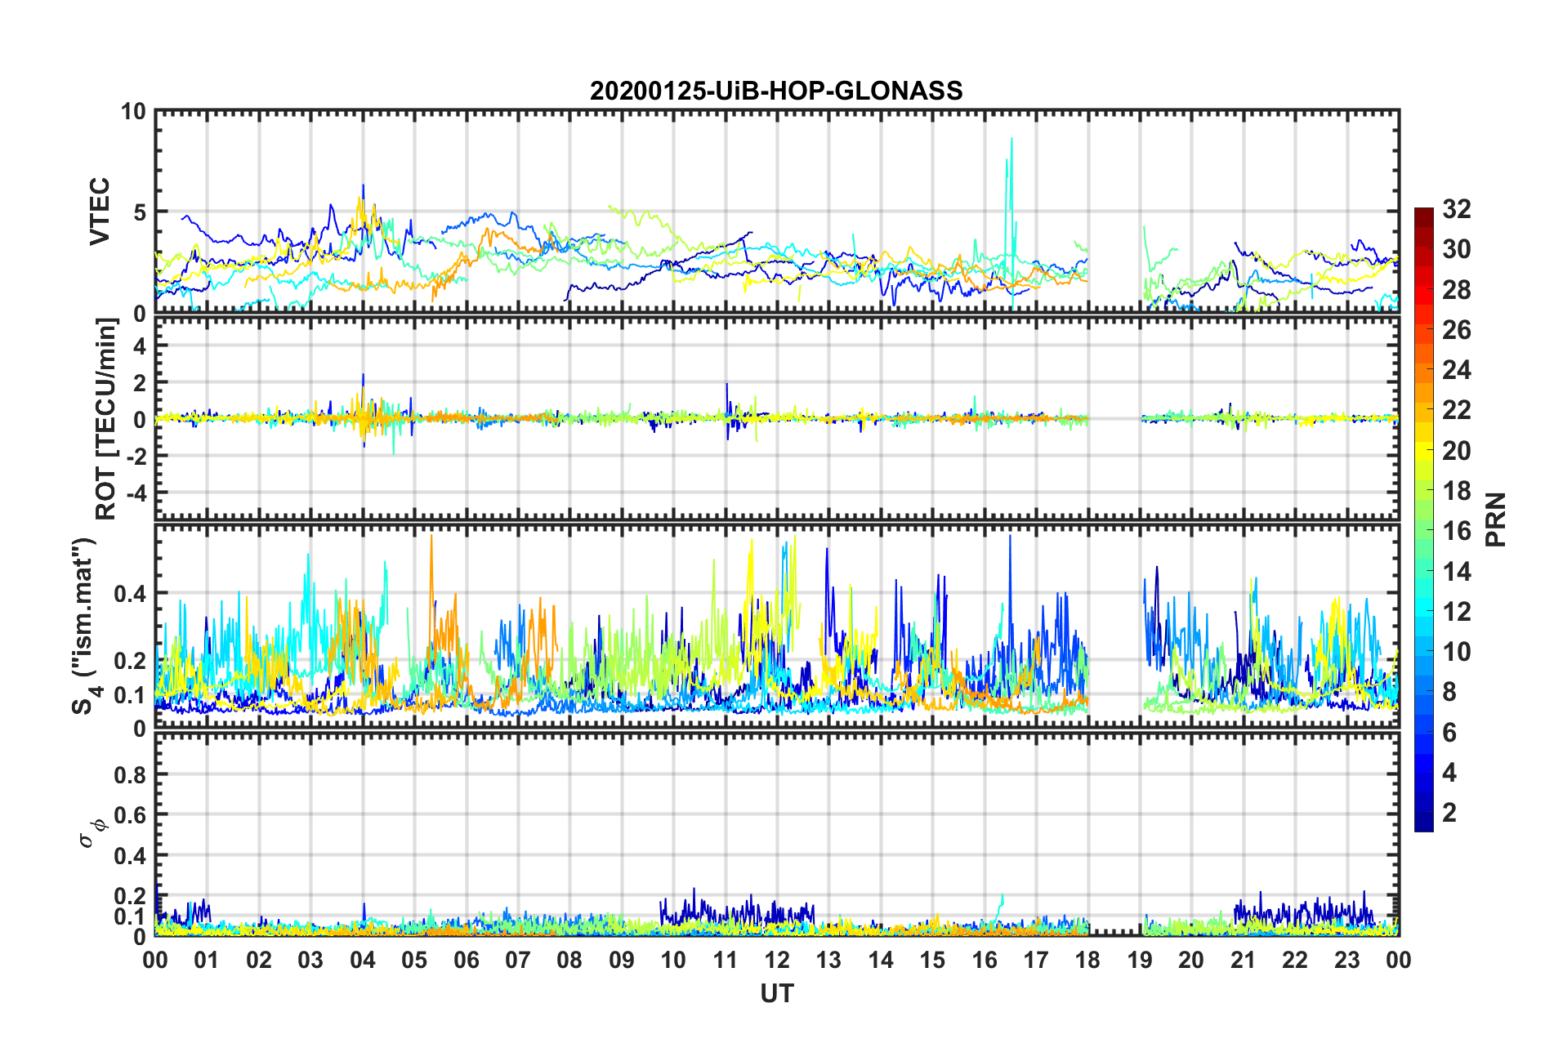The image size is (1554, 1039).
Task: Click colorbar tick label 8
Action: click(x=1449, y=692)
